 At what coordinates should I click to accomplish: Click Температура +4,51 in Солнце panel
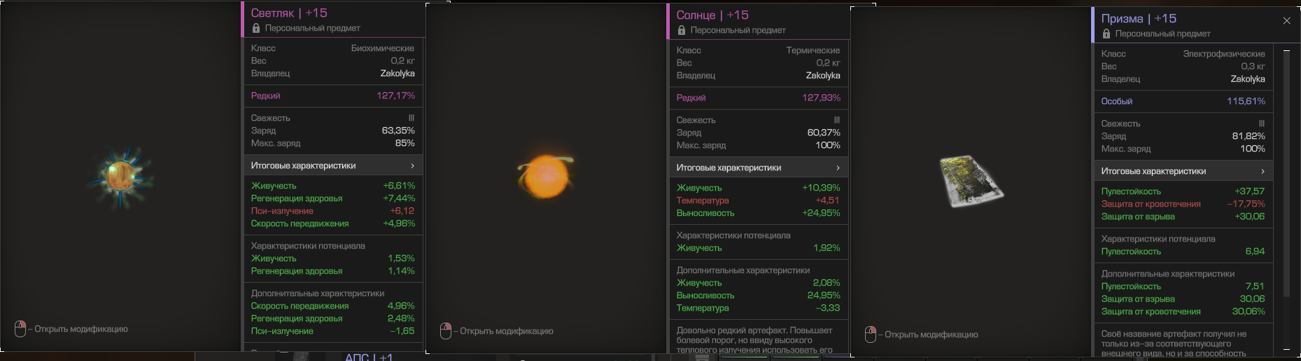coord(759,200)
